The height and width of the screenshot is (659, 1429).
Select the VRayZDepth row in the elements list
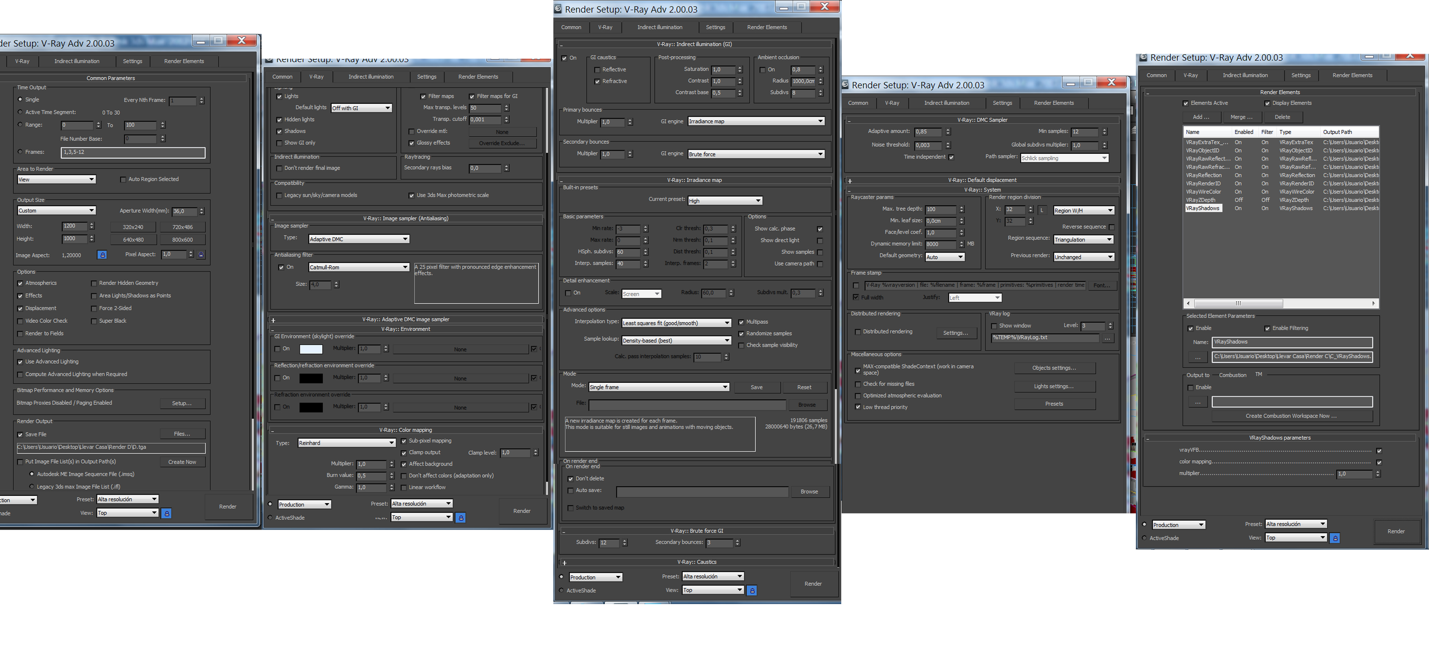click(x=1200, y=200)
